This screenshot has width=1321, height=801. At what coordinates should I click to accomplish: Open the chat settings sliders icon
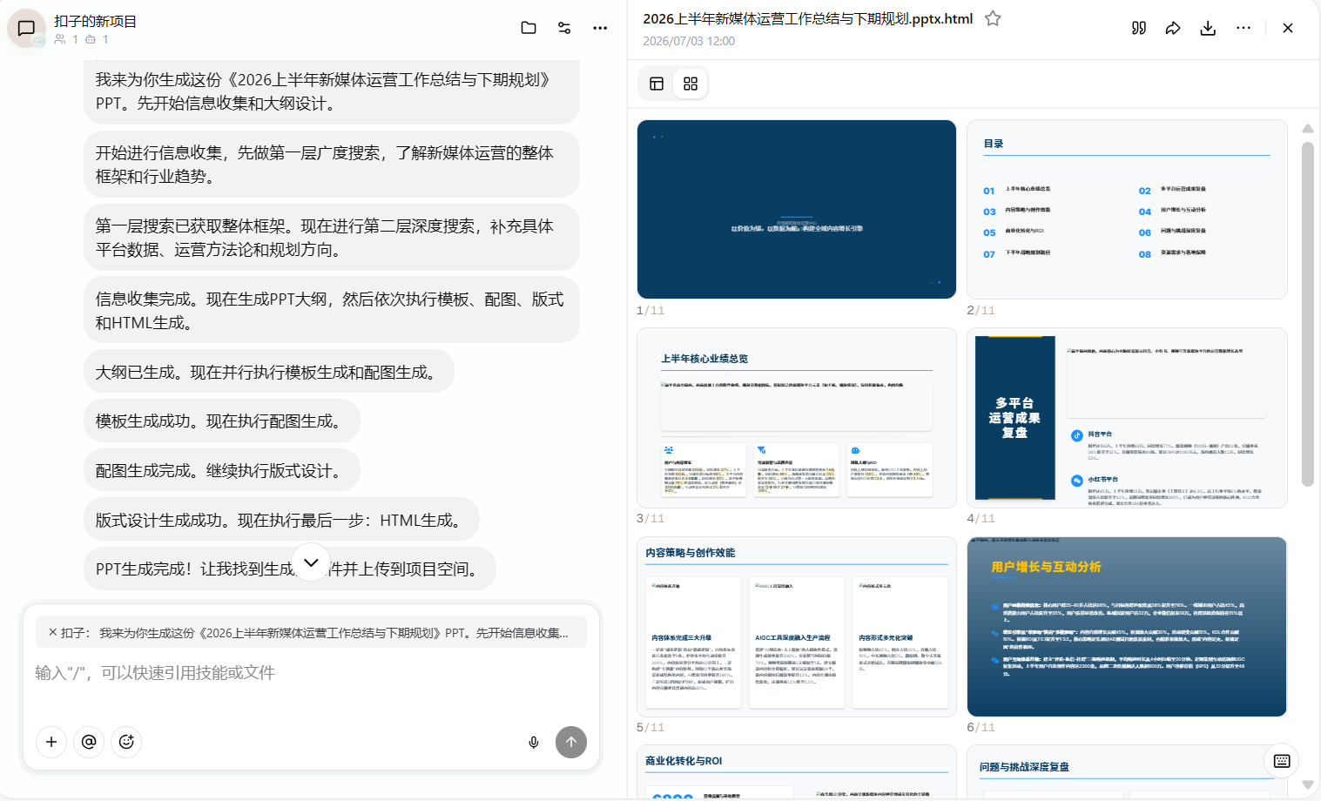[x=564, y=28]
